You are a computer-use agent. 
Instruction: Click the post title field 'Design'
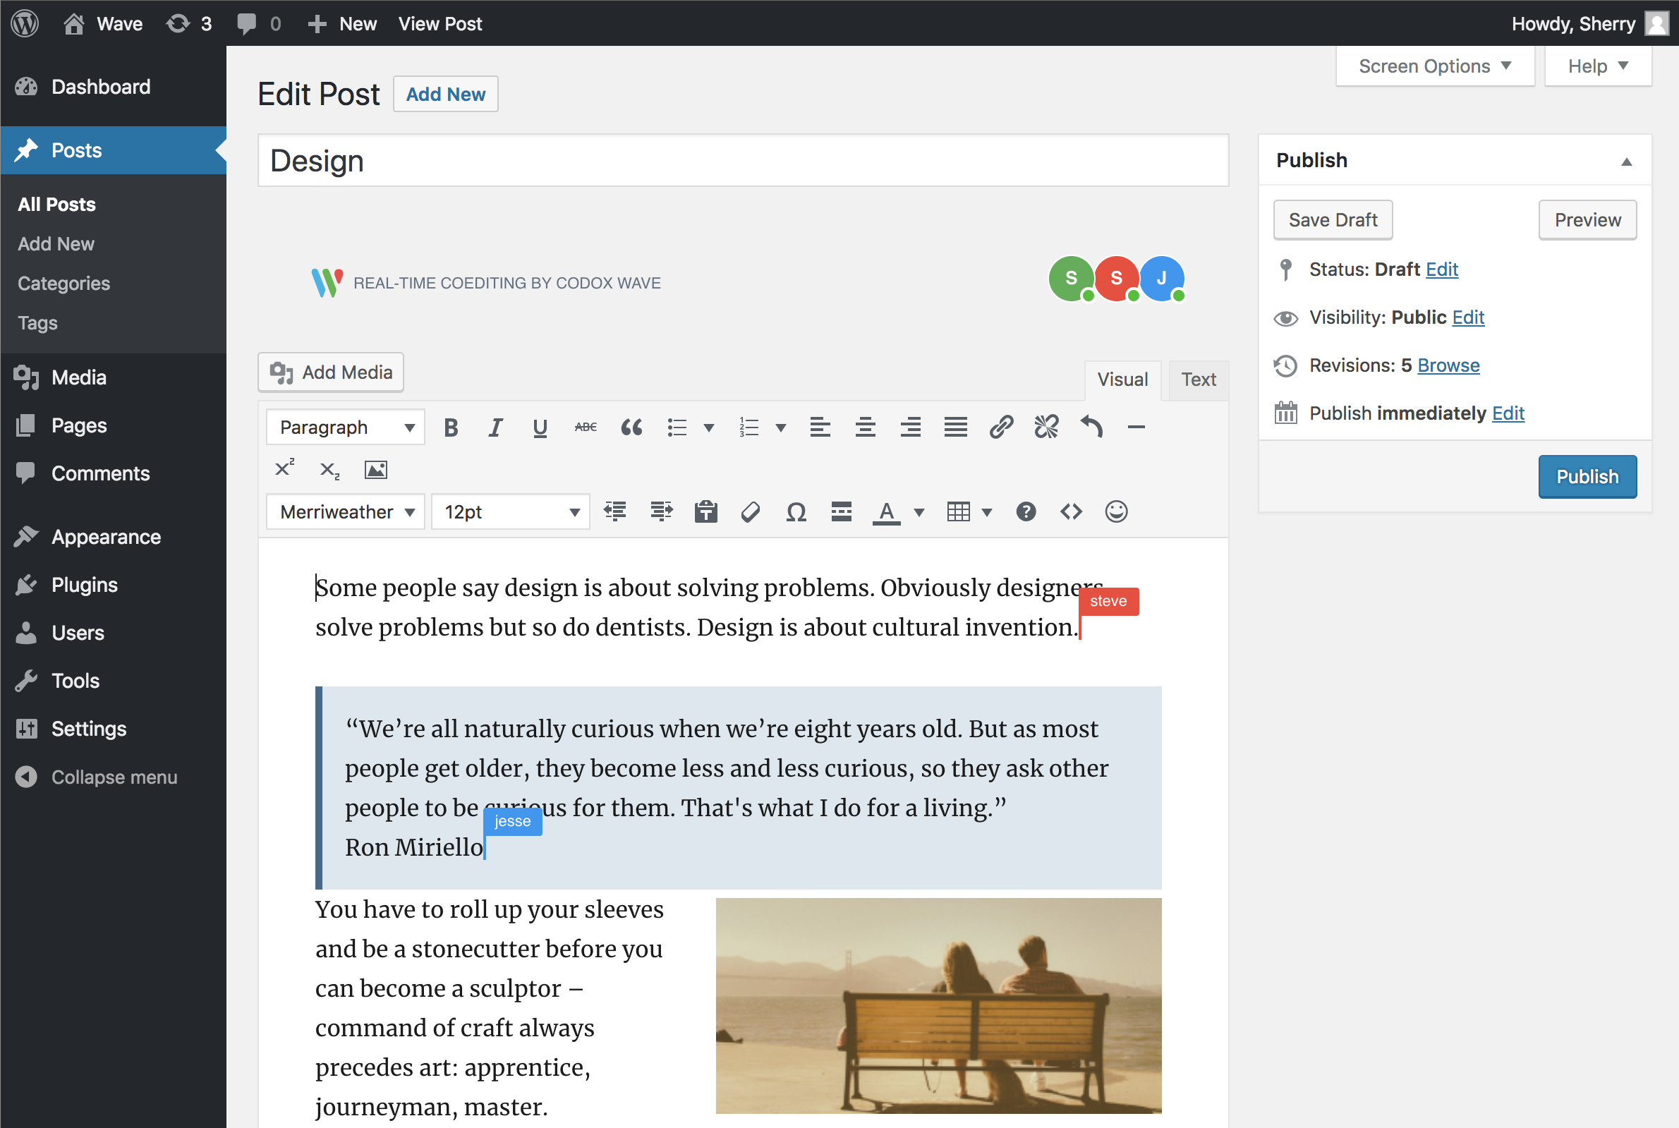coord(742,160)
